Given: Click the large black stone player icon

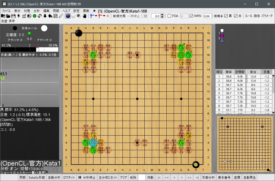Looking at the screenshot, I should pos(15,28).
